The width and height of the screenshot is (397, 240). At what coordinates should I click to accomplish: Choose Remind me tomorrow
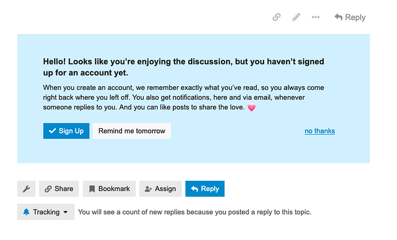132,131
